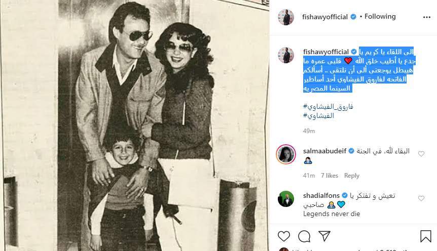Save the post with the bookmark icon
This screenshot has height=251, width=437.
(x=425, y=236)
